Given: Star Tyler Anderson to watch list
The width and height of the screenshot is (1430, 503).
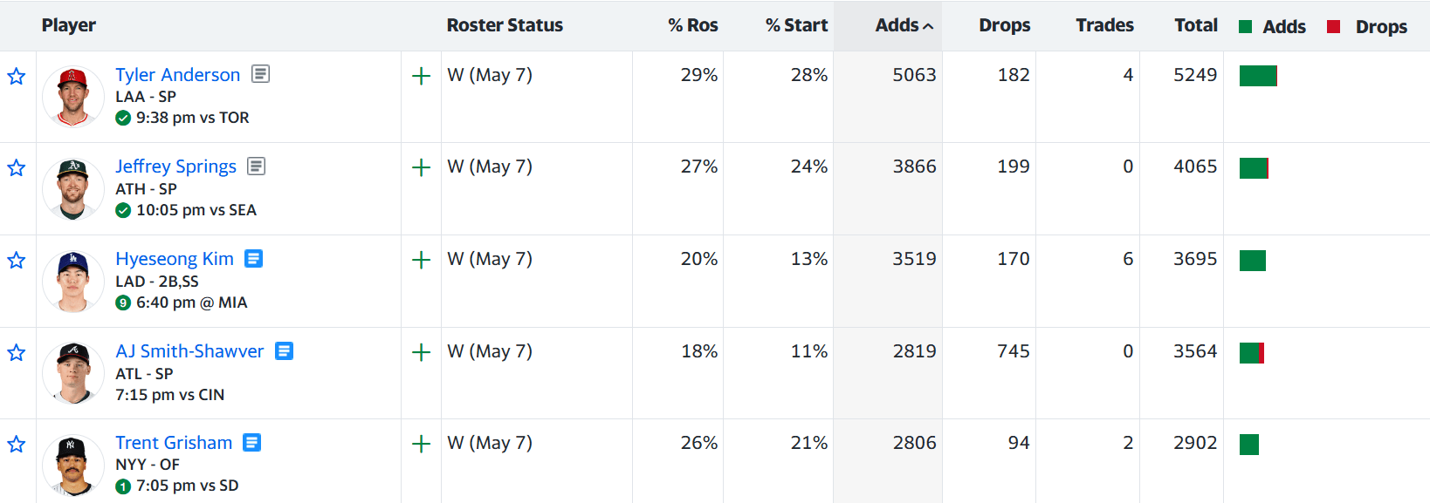Looking at the screenshot, I should (16, 77).
